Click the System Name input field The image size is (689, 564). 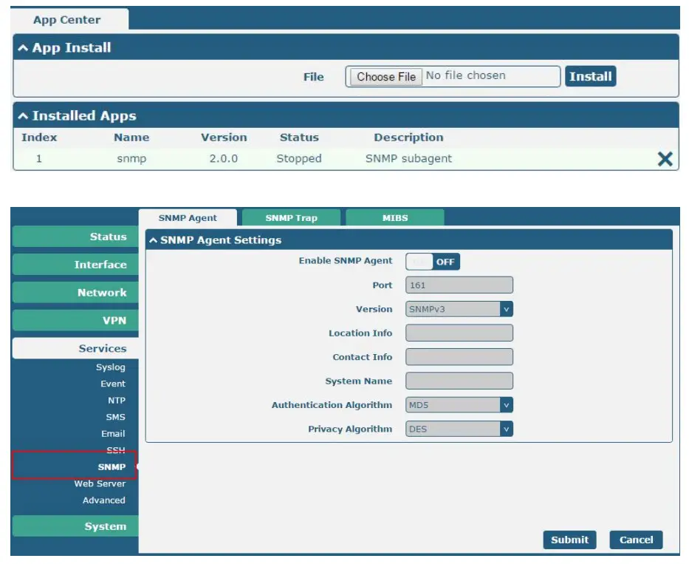pos(459,381)
